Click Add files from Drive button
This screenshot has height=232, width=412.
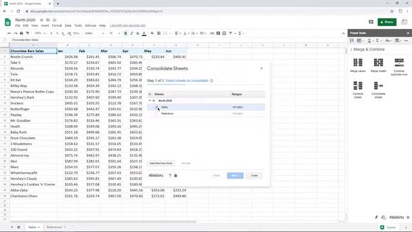(x=161, y=163)
